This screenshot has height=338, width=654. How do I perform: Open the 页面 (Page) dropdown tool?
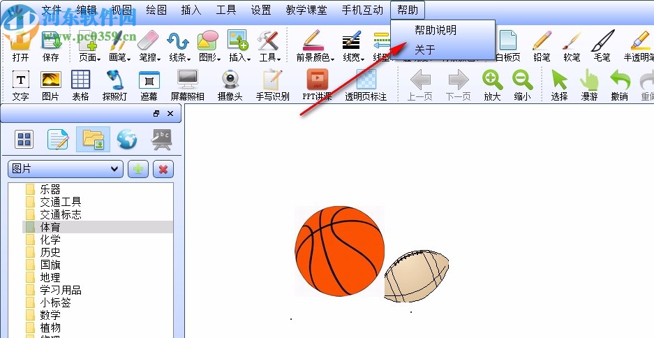click(89, 46)
